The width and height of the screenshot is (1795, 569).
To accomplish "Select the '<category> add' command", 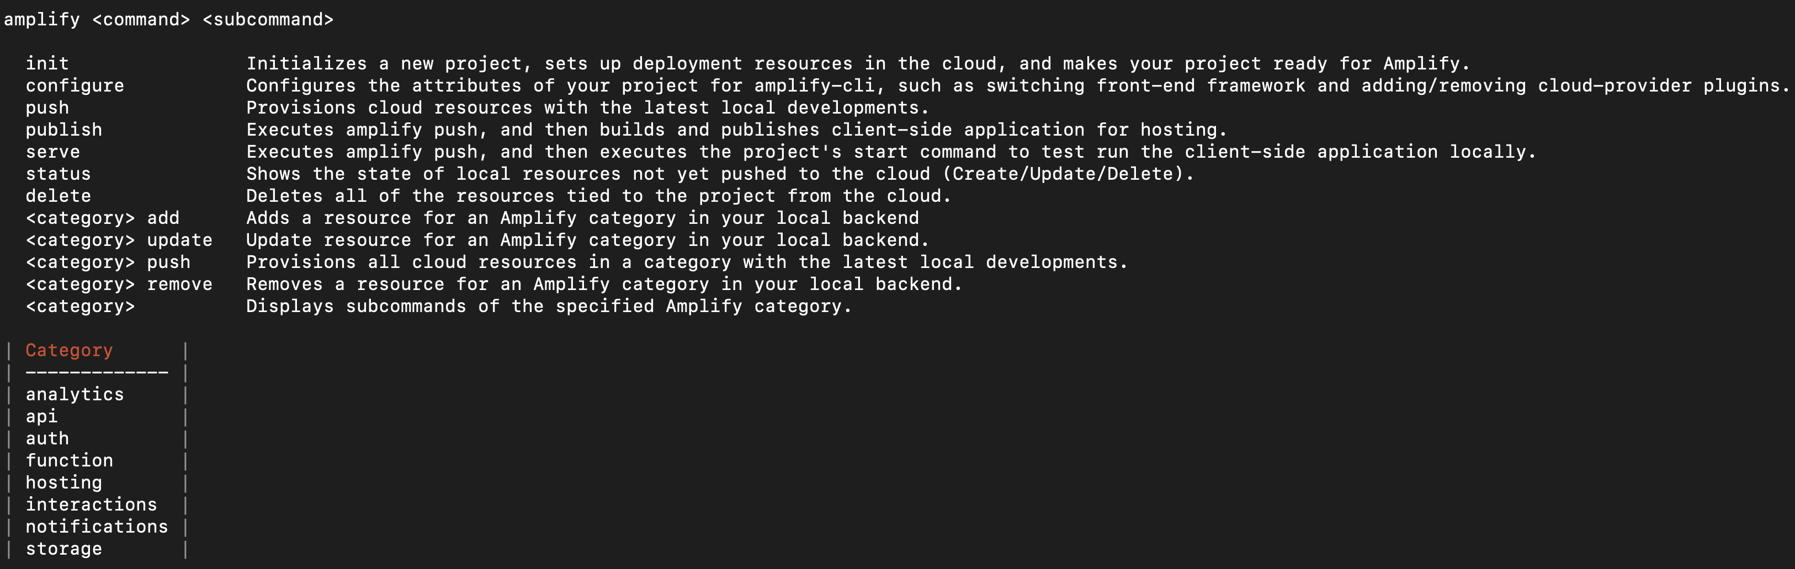I will click(x=103, y=218).
